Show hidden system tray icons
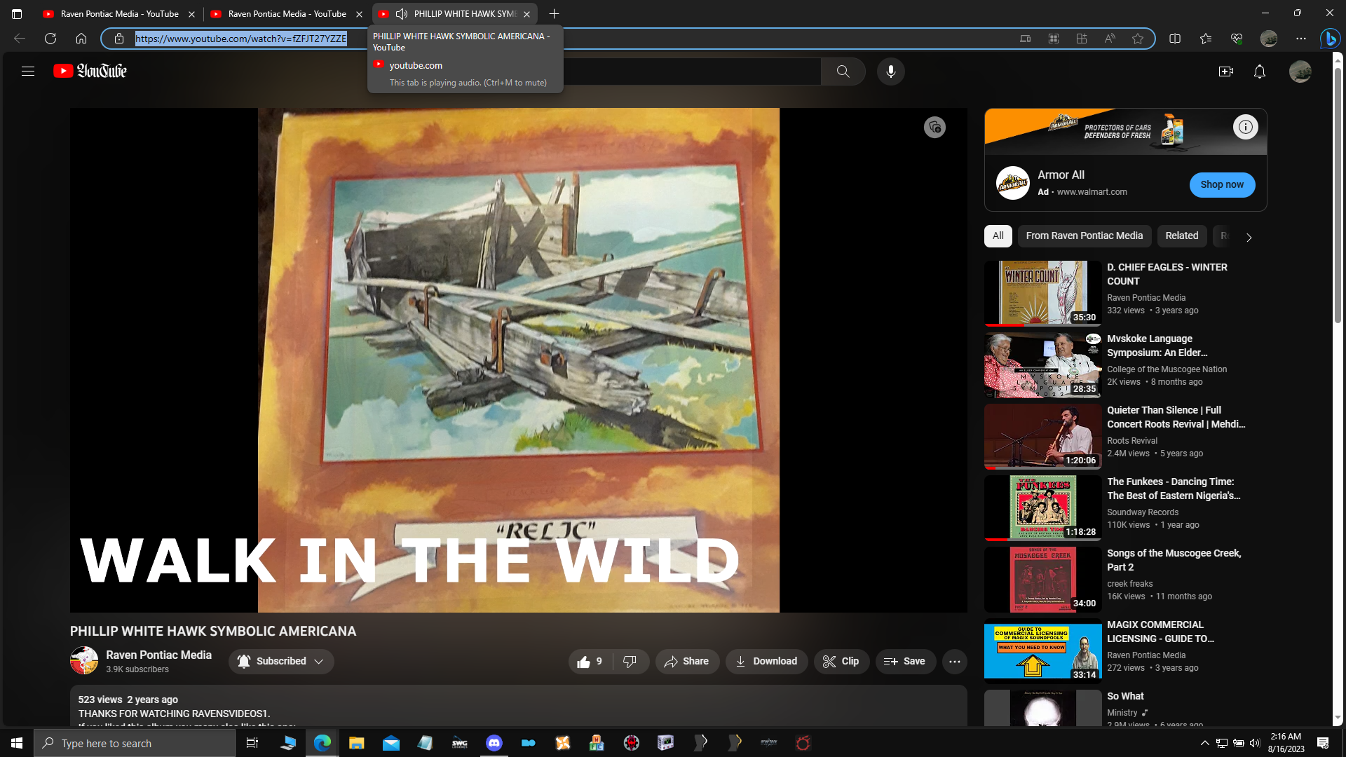Image resolution: width=1346 pixels, height=757 pixels. click(x=1204, y=743)
